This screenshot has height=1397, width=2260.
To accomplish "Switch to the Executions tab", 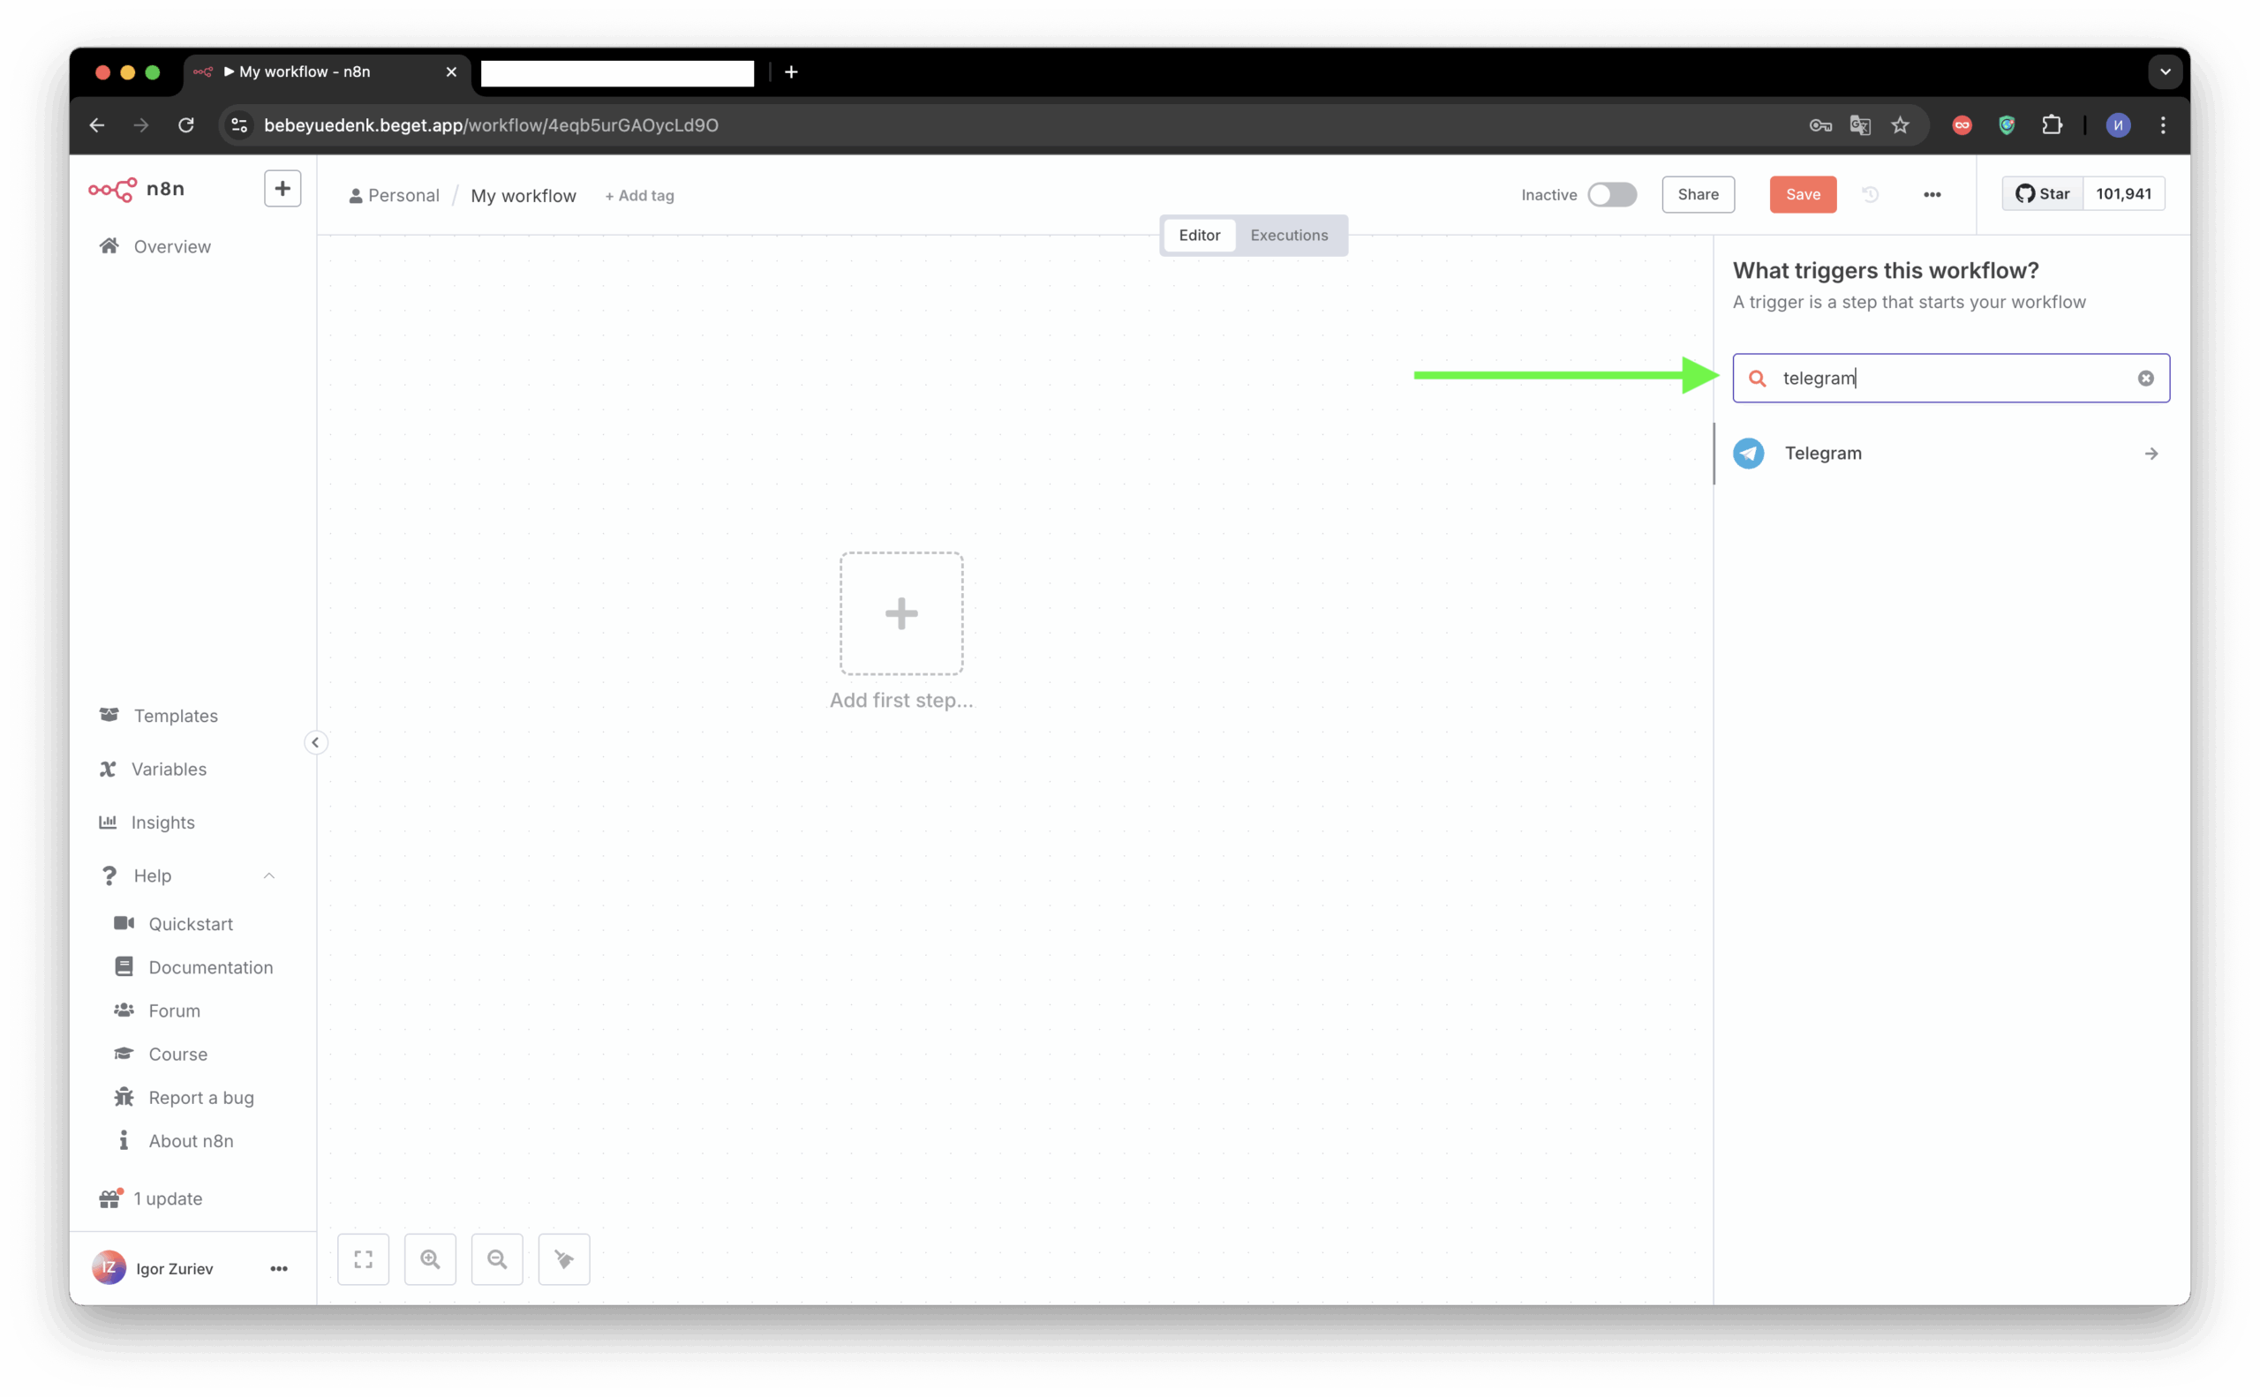I will pyautogui.click(x=1289, y=236).
